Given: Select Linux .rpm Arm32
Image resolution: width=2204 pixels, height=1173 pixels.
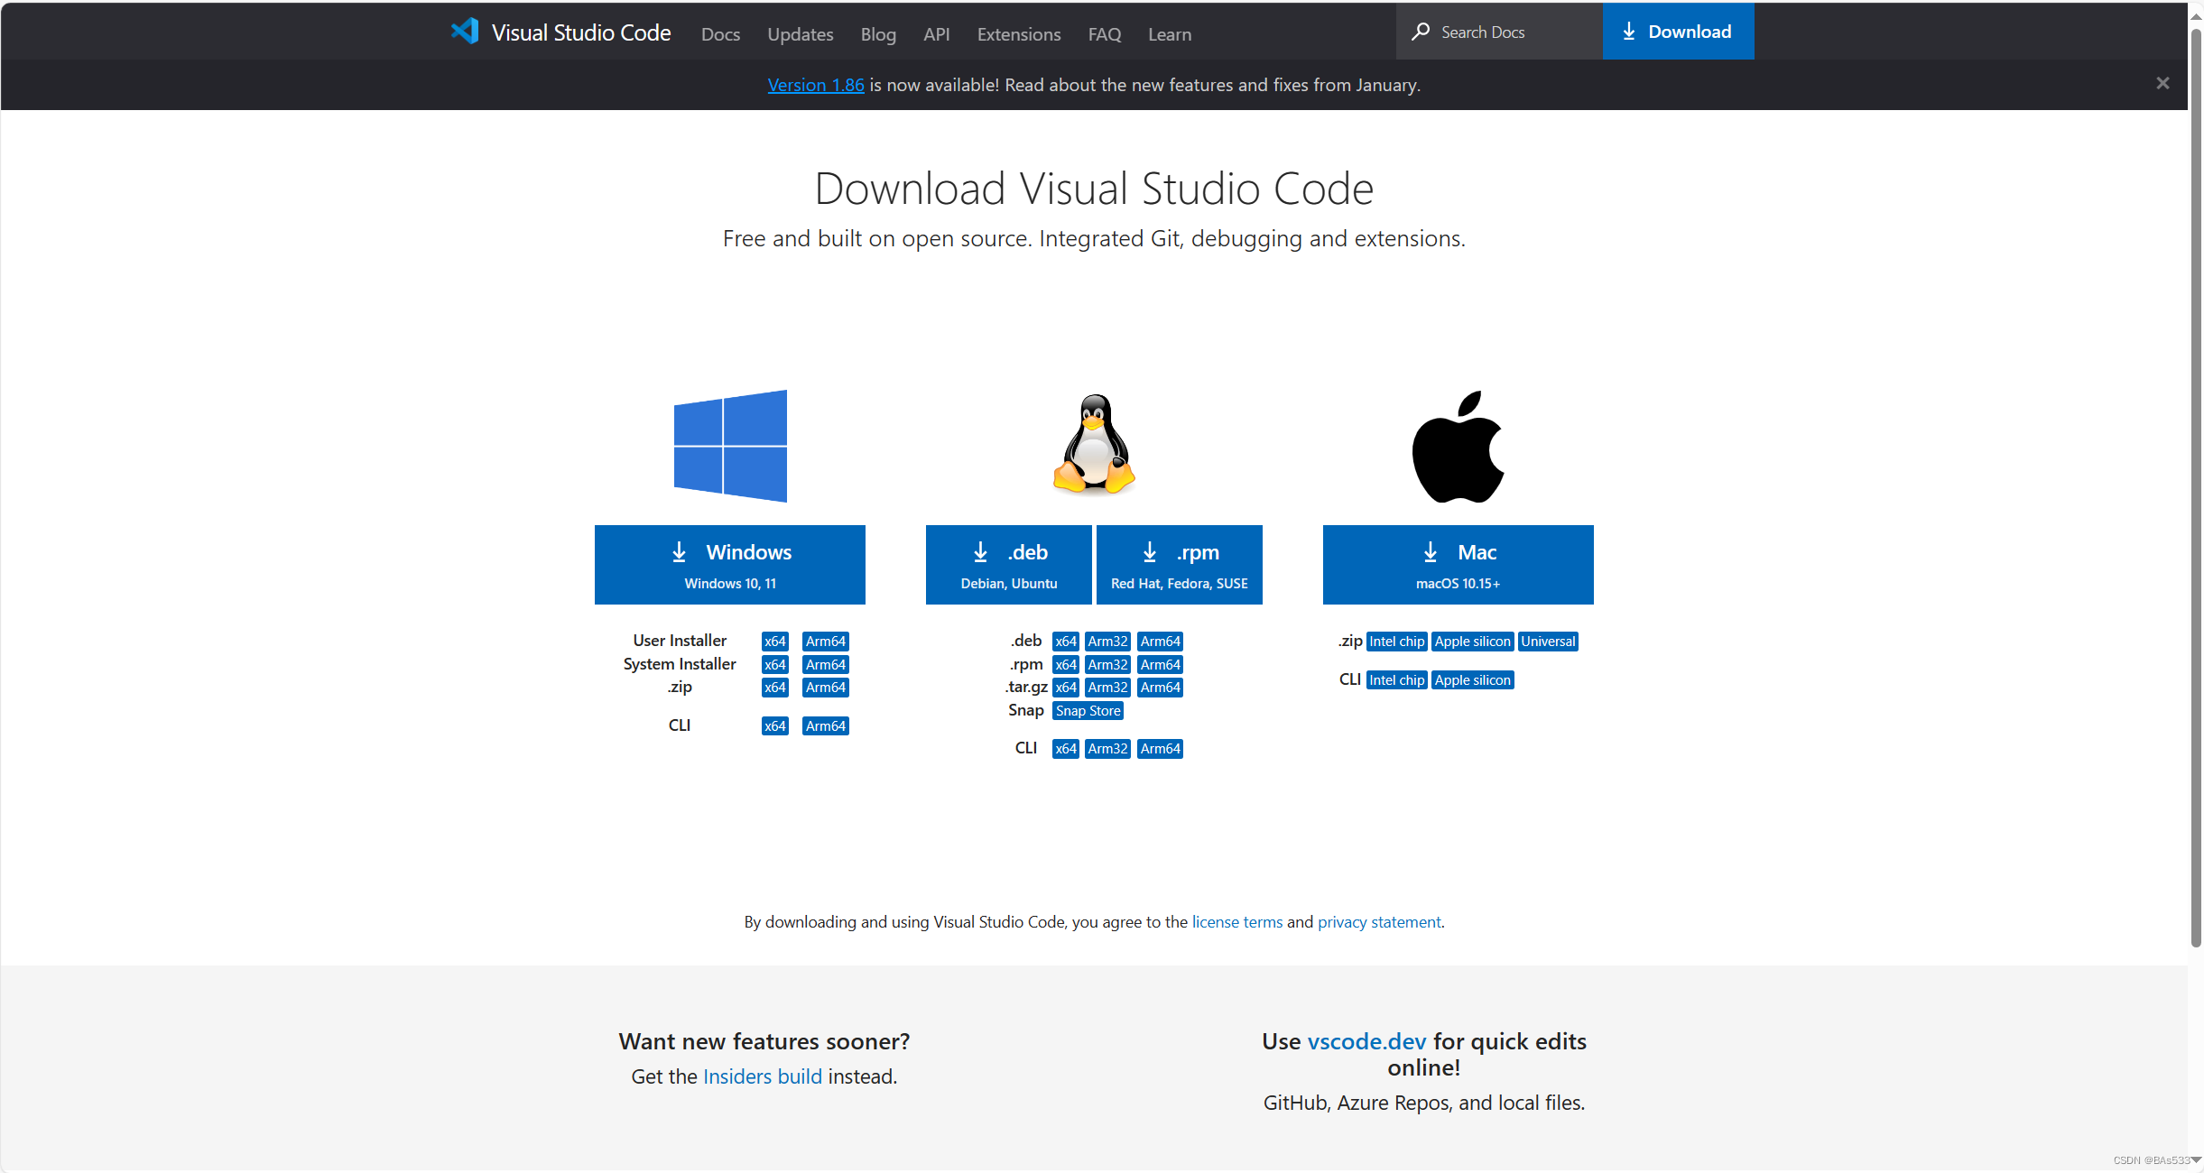Looking at the screenshot, I should click(1107, 665).
